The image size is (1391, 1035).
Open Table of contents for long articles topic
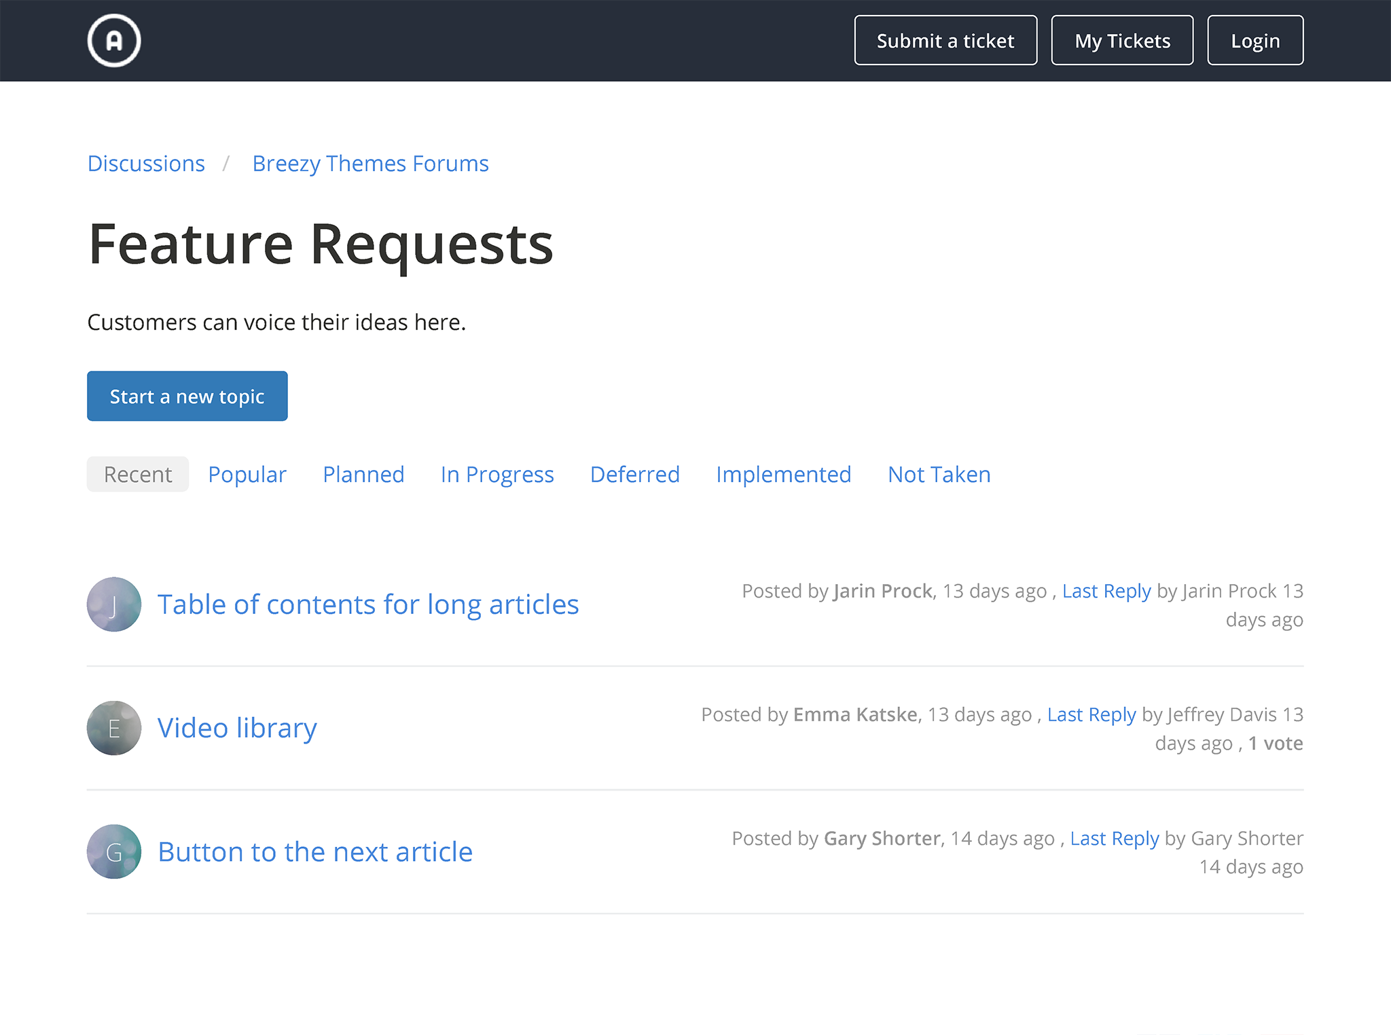[368, 604]
